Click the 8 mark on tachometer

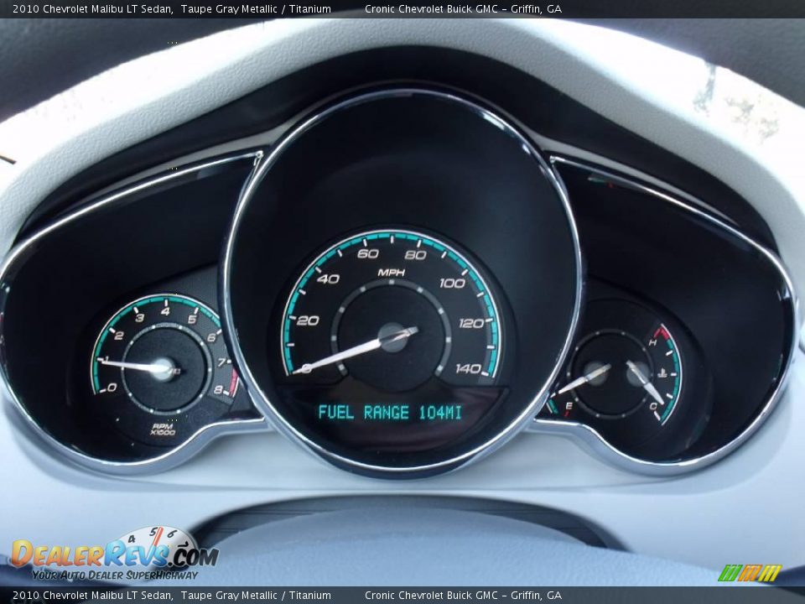click(218, 390)
